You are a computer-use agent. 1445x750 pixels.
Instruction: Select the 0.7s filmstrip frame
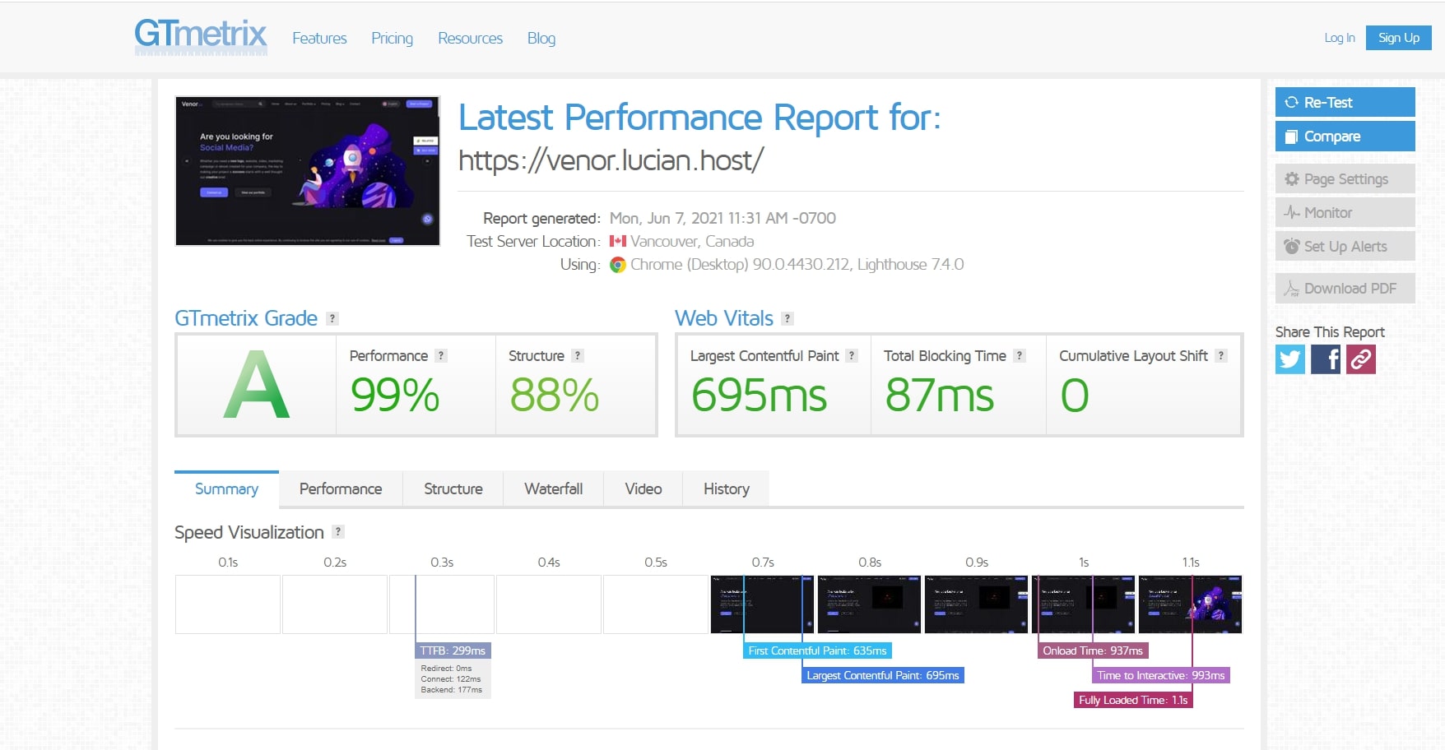click(x=762, y=604)
